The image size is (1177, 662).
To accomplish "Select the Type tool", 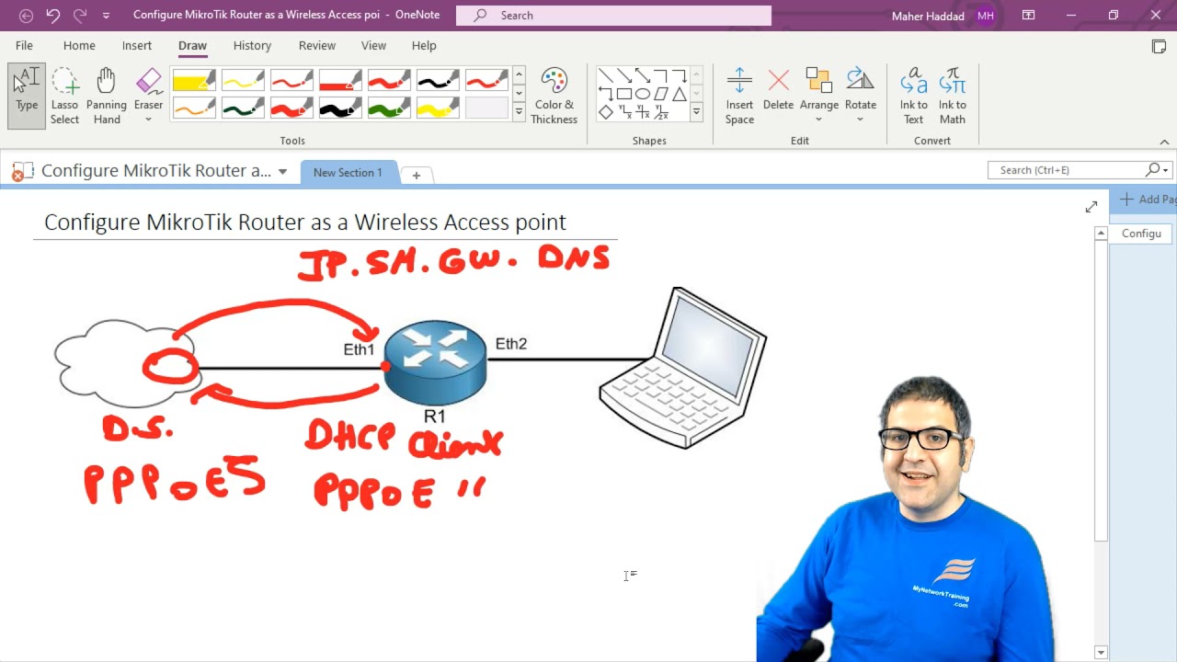I will point(27,96).
